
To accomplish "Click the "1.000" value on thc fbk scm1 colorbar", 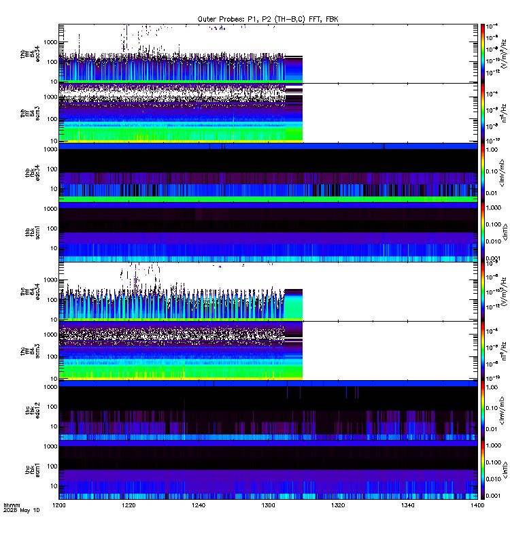I will [x=494, y=445].
